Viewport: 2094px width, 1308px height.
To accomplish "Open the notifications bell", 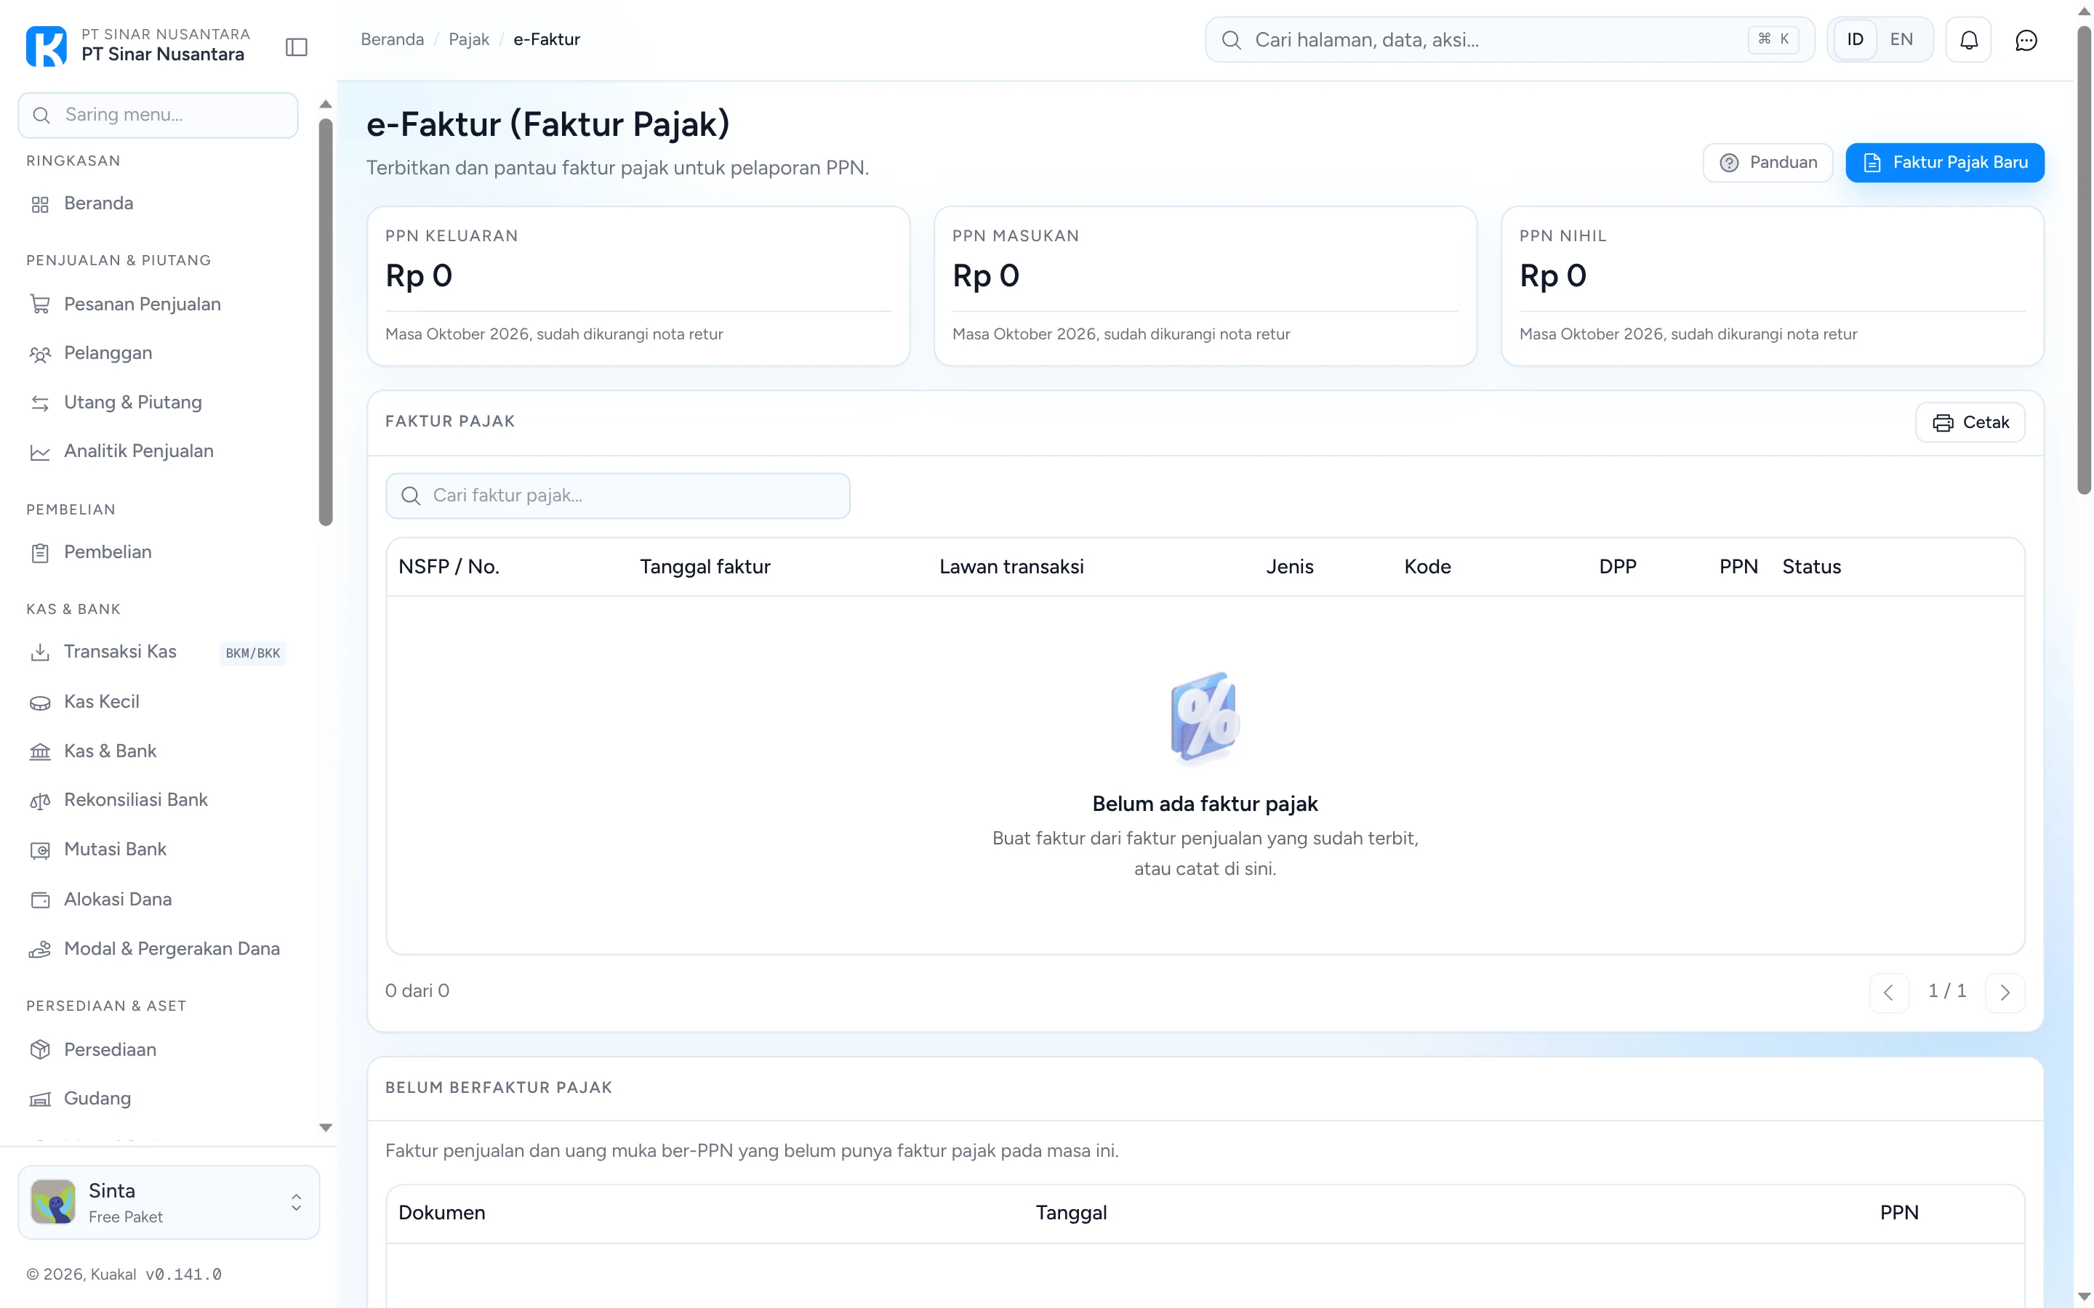I will click(x=1968, y=40).
